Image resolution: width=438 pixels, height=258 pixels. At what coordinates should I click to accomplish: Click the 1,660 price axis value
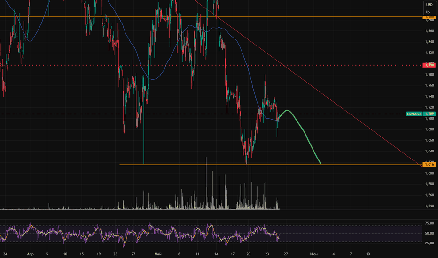pyautogui.click(x=430, y=140)
